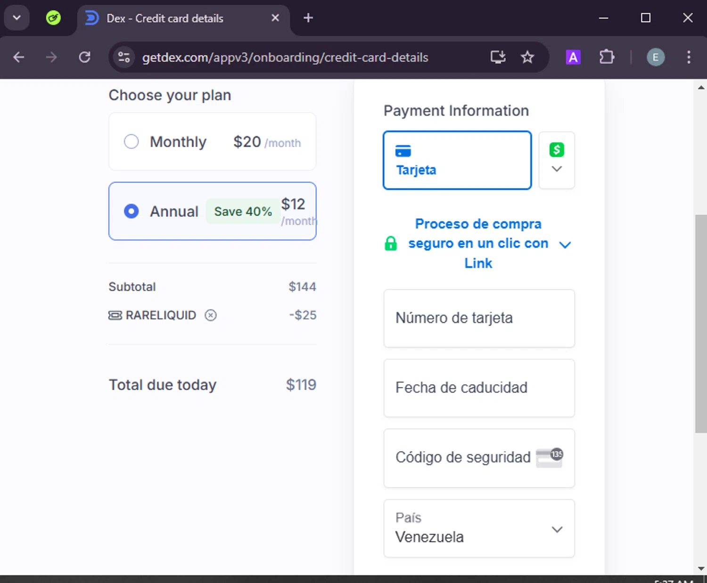Click the green padlock secure icon
Image resolution: width=707 pixels, height=583 pixels.
click(x=391, y=244)
